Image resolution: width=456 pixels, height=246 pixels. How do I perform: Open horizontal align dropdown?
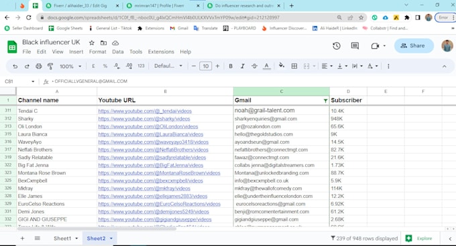tap(327, 66)
